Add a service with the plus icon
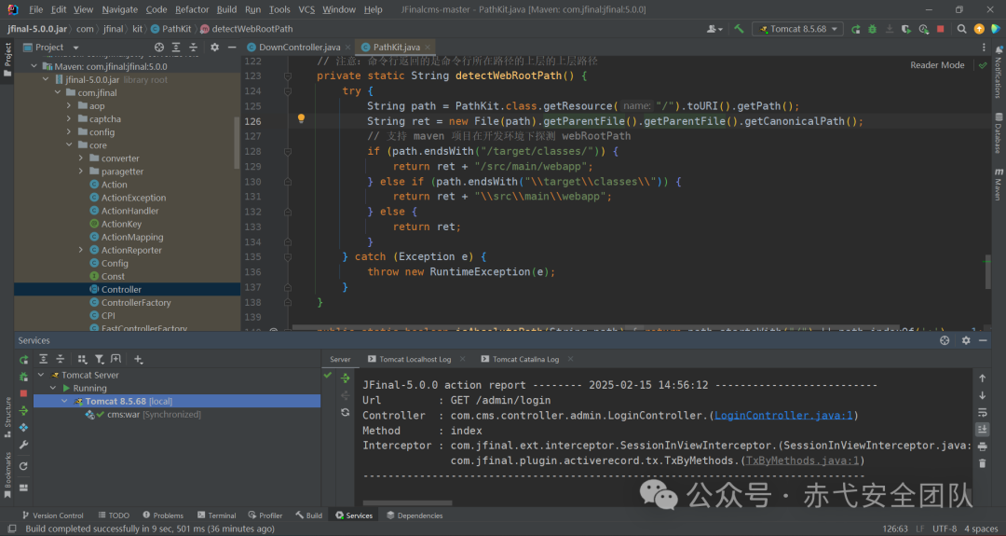This screenshot has height=536, width=1006. pos(139,359)
